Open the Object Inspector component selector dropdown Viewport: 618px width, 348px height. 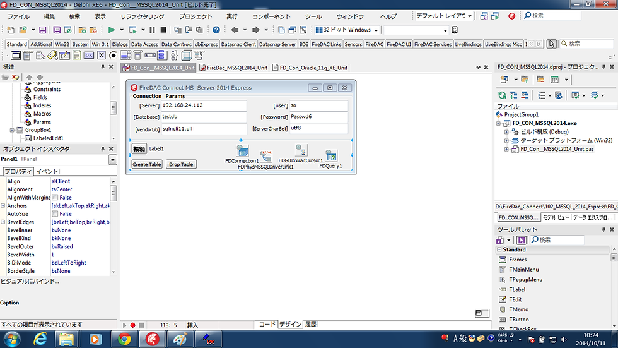tap(113, 160)
